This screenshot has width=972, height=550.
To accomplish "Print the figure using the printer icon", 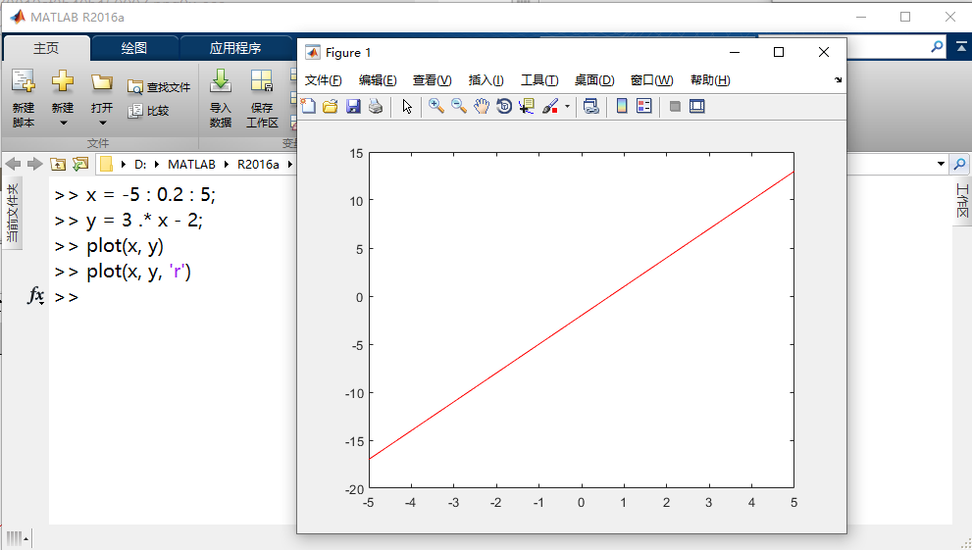I will click(x=376, y=107).
